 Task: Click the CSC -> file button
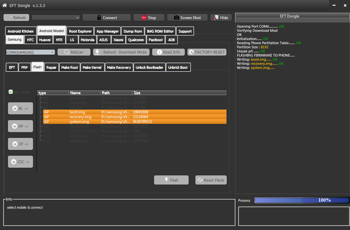[21, 162]
